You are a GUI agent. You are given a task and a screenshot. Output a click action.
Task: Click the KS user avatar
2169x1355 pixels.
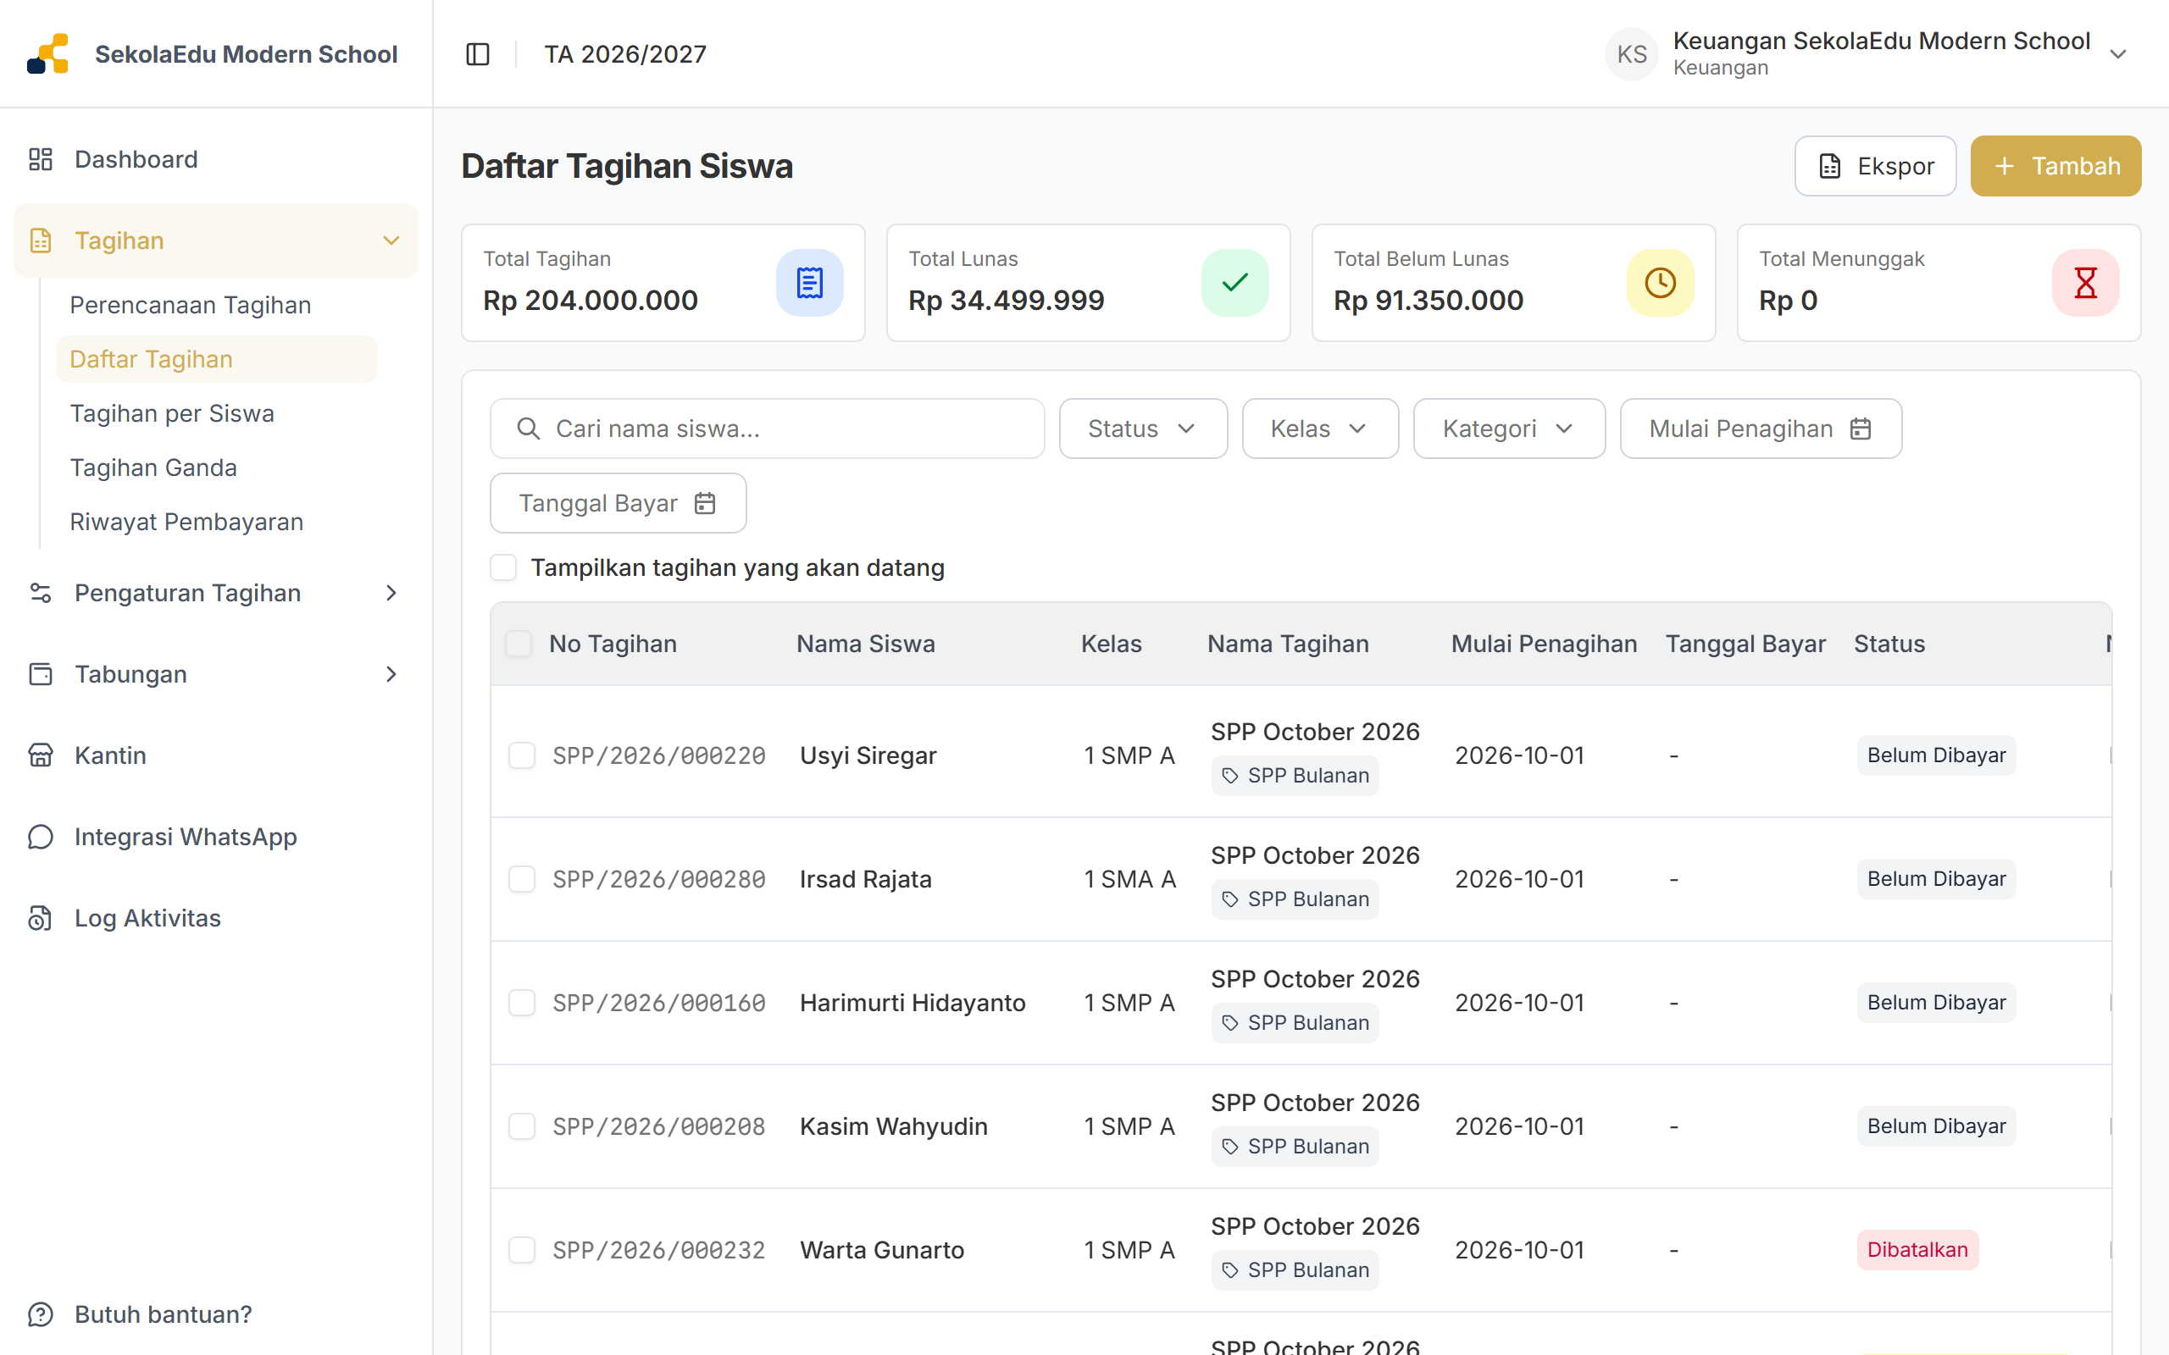click(1631, 53)
